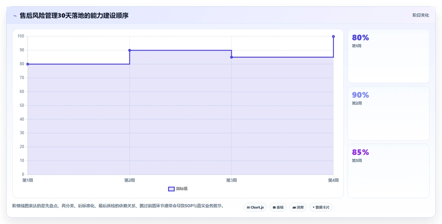Click the 阶梯线图 description text below the chart
Screen dimensions: 442x224
[118, 206]
